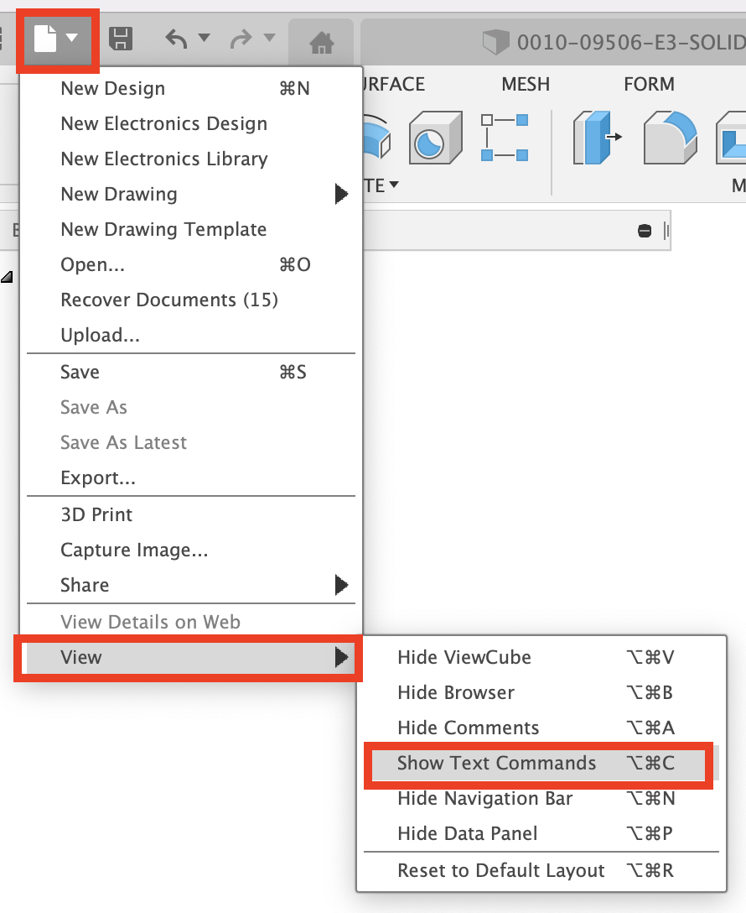Select the Hole tool icon
The image size is (746, 913).
(x=435, y=138)
